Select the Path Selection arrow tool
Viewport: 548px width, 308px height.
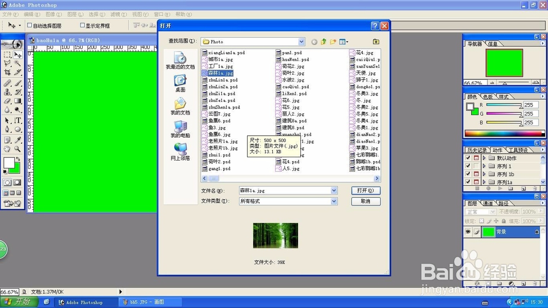[x=7, y=121]
